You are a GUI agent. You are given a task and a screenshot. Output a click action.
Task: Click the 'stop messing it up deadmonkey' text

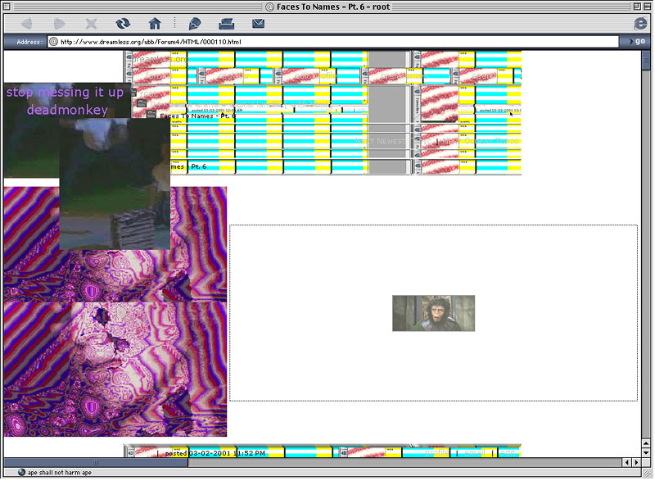point(65,101)
